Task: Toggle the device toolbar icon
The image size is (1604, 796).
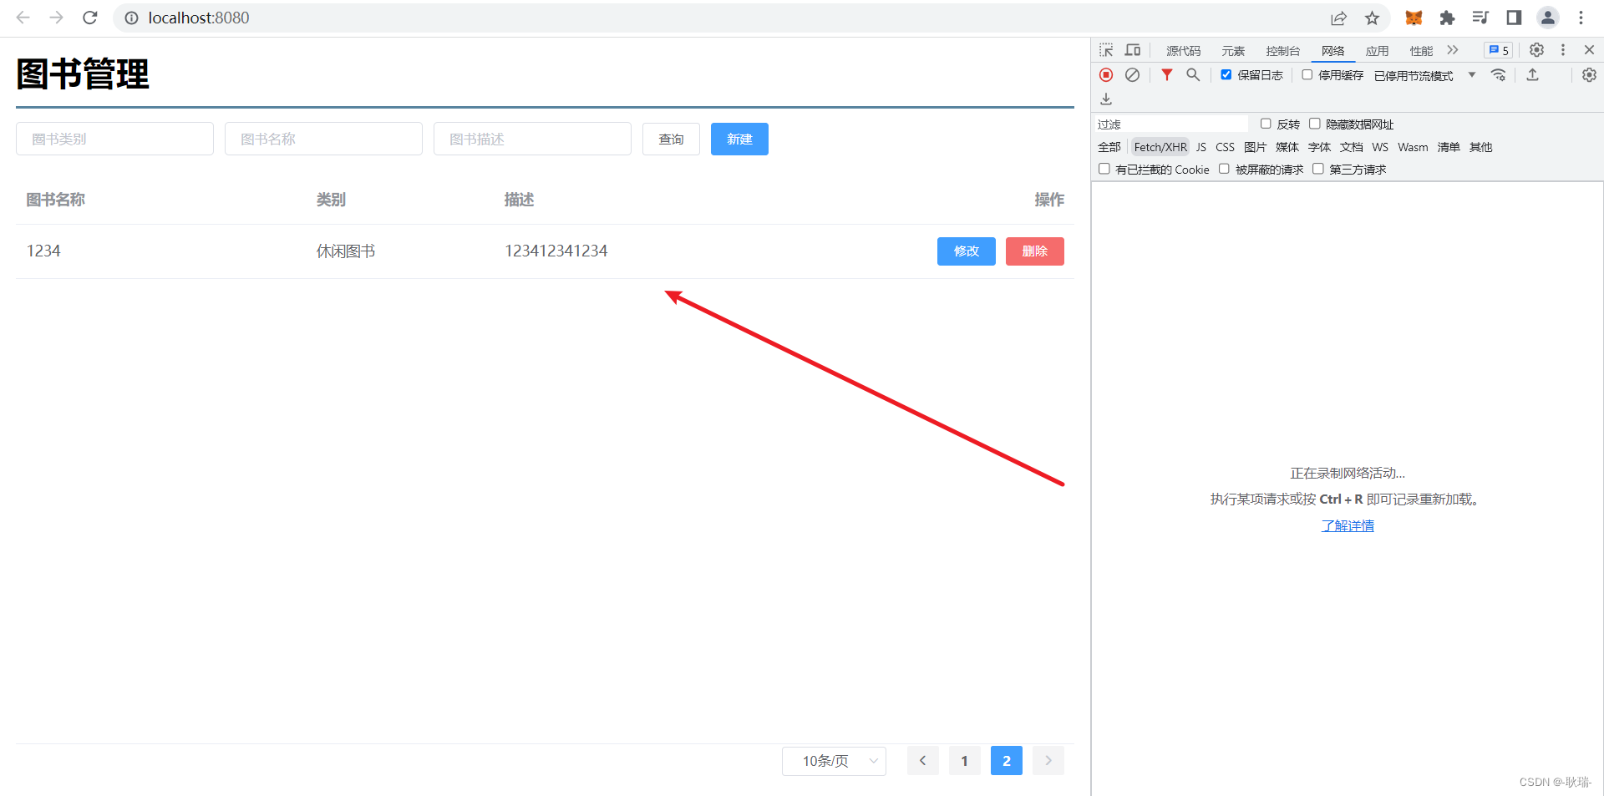Action: click(x=1133, y=50)
